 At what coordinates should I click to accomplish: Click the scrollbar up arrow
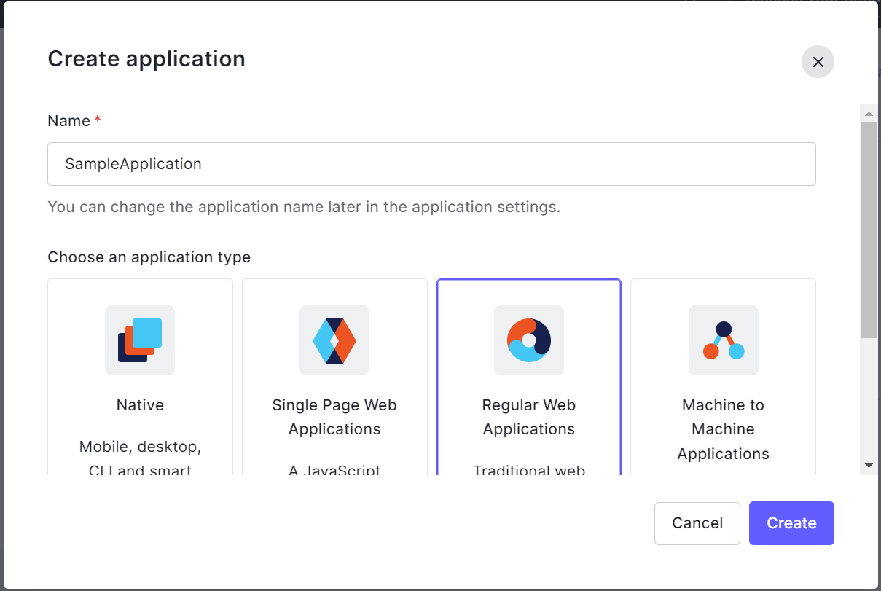(869, 114)
